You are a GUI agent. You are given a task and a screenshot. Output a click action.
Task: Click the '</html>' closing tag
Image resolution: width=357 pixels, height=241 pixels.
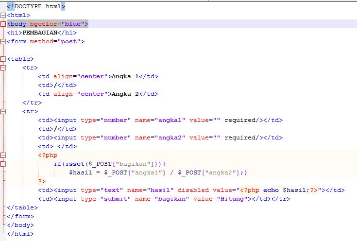point(20,234)
